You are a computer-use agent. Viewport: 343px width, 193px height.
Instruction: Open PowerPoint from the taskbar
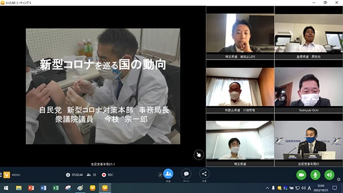coord(31,188)
